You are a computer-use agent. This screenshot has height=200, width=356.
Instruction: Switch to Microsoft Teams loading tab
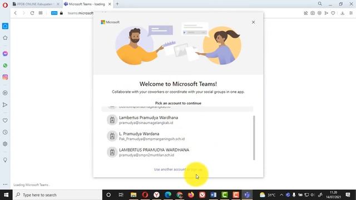[x=87, y=4]
